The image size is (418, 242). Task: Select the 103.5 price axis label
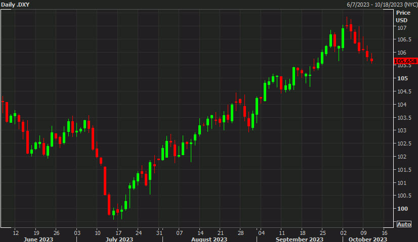tap(404, 118)
